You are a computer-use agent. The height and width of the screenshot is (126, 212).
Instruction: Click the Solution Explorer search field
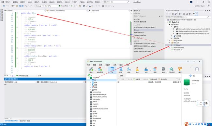[x=188, y=17]
